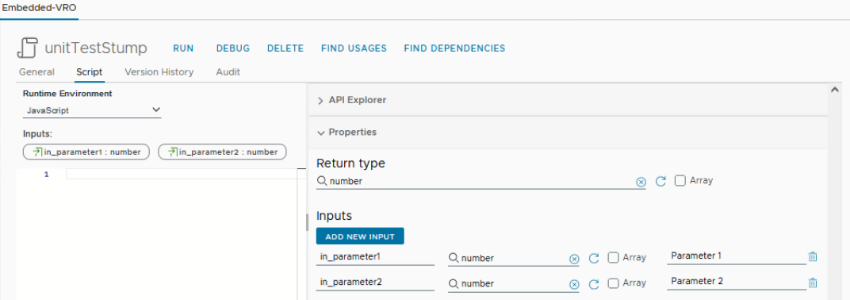Enable Array checkbox for in_parameter1

tap(613, 258)
